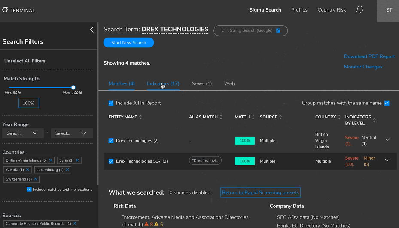
Task: Open the Year Range start dropdown
Action: pyautogui.click(x=23, y=133)
